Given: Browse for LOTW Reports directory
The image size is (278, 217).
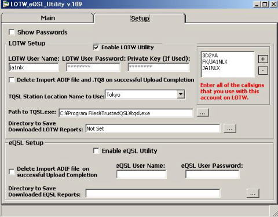Looking at the screenshot, I should pos(230,128).
